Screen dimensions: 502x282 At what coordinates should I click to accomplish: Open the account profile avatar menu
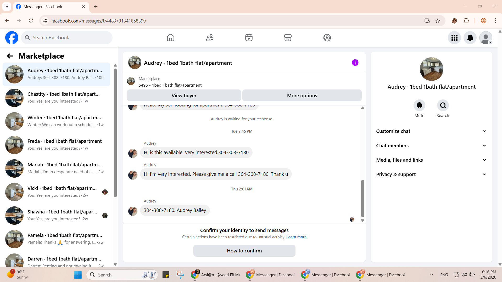point(486,38)
